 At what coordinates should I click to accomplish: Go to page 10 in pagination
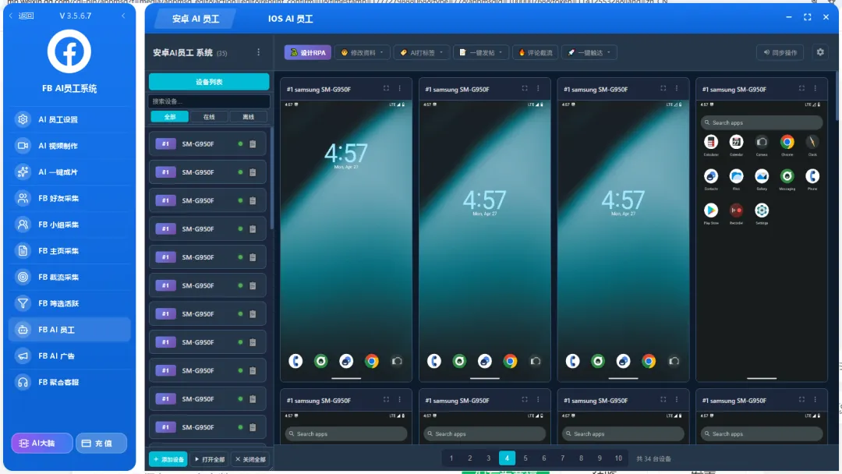618,458
